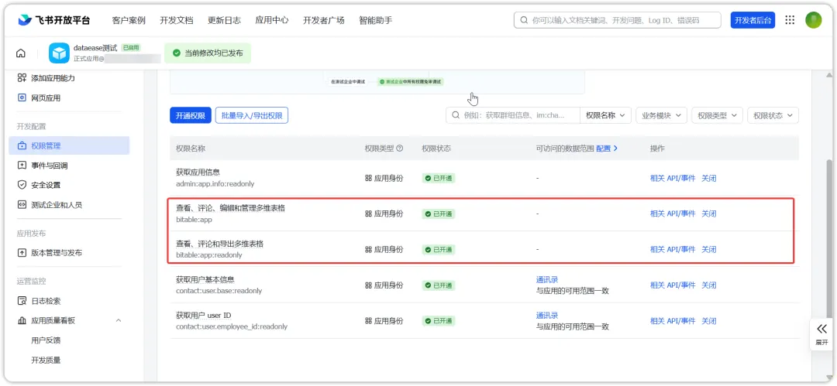Open the 权限名称 search type dropdown
Viewport: 837px width, 386px height.
point(605,115)
